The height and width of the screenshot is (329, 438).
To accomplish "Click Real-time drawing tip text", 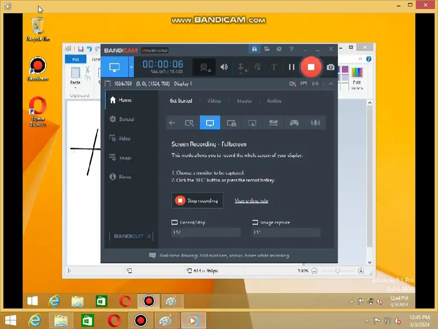I will (224, 255).
